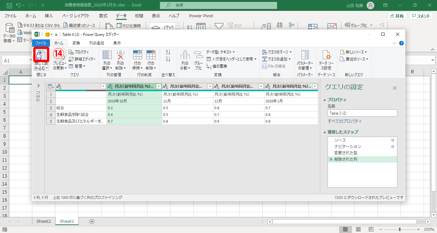The height and width of the screenshot is (233, 437).
Task: Collapse the プロパティ section in the settings pane
Action: 325,100
